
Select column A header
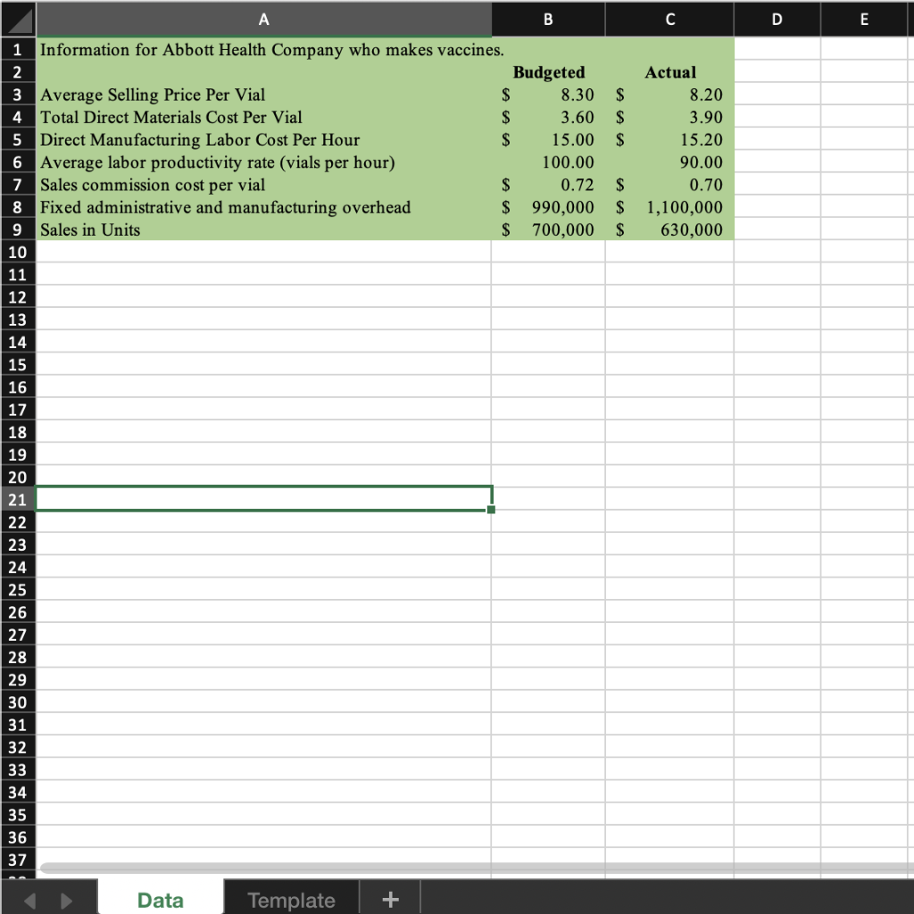tap(263, 20)
